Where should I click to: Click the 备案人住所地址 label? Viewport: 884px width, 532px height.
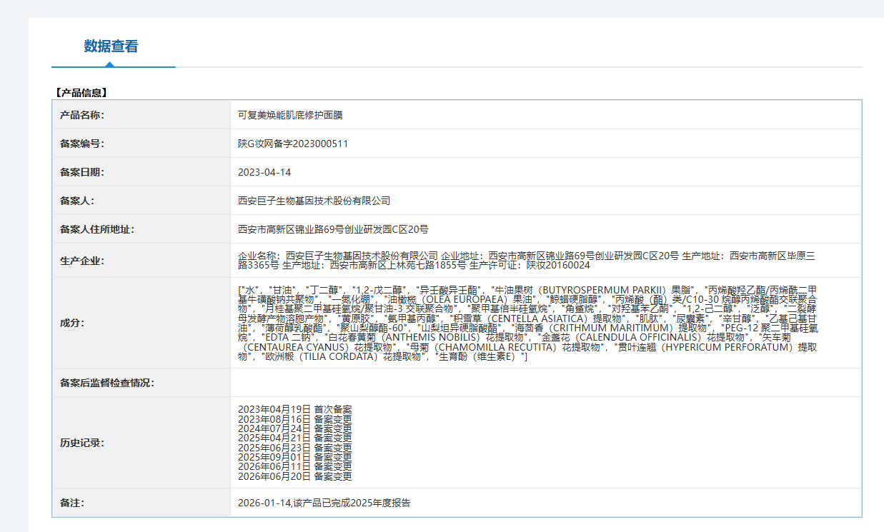coord(97,229)
